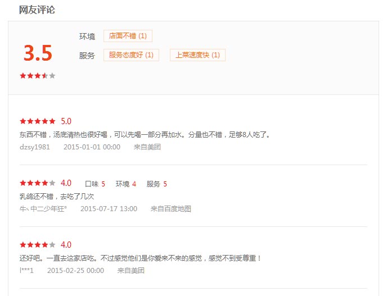Click the 上菜速度快 (1) tag
This screenshot has width=387, height=296.
coord(197,55)
